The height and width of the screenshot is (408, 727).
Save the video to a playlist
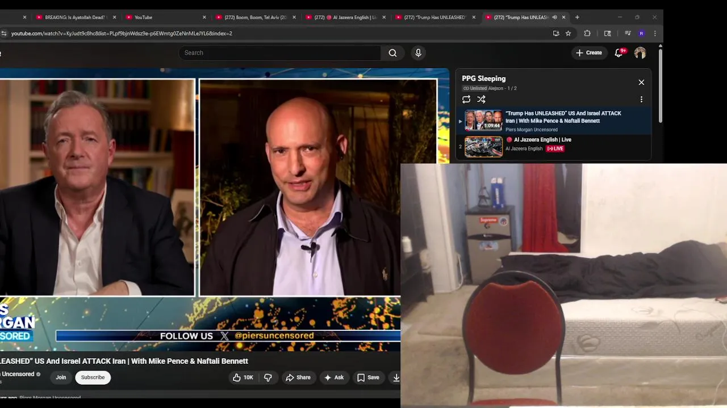pos(367,377)
